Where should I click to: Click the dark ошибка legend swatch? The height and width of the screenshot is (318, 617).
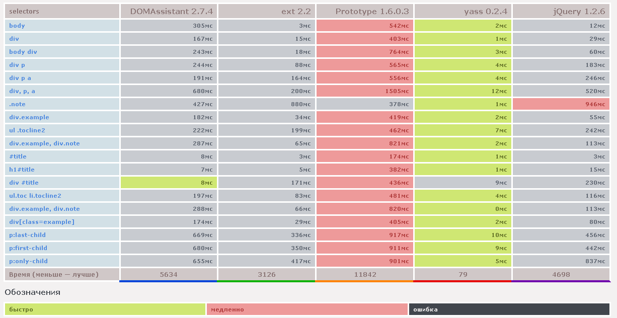pos(509,309)
